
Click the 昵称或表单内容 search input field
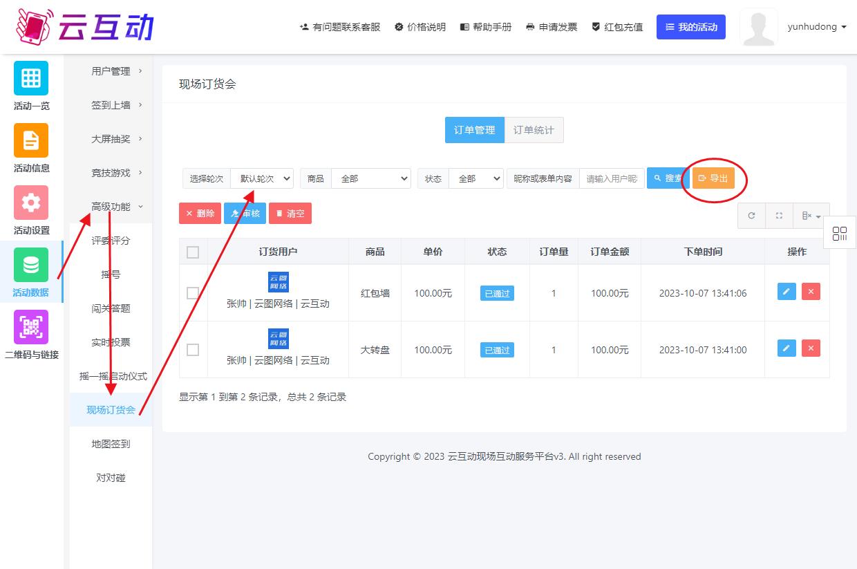[611, 178]
